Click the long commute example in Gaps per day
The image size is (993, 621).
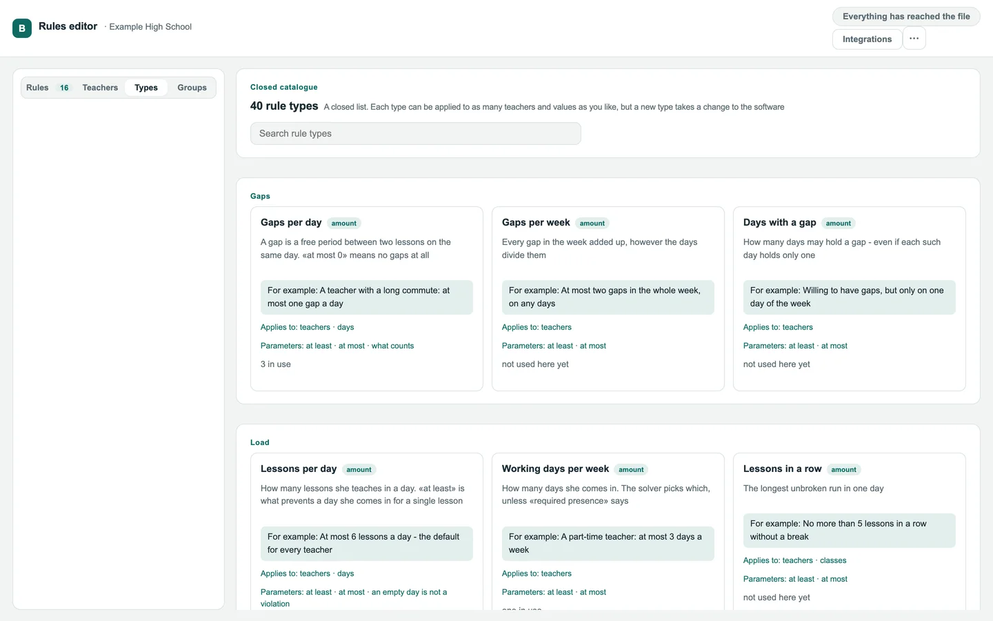(x=367, y=297)
